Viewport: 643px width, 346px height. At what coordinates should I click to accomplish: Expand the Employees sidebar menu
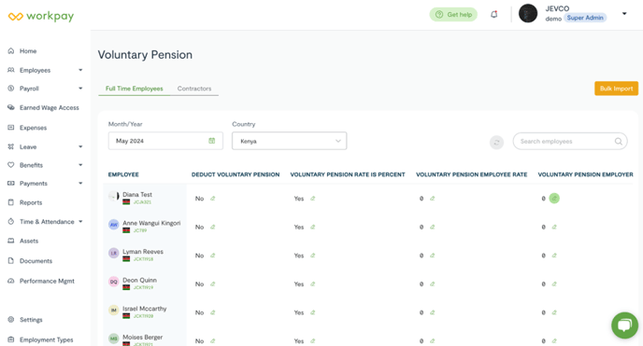(80, 70)
